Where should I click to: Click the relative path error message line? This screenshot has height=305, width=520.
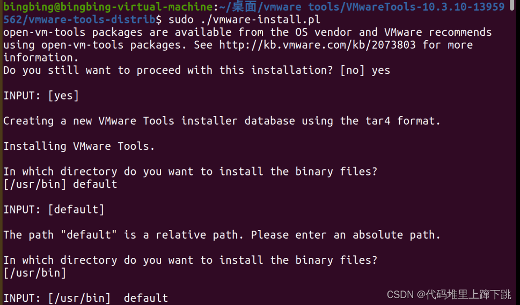point(222,235)
